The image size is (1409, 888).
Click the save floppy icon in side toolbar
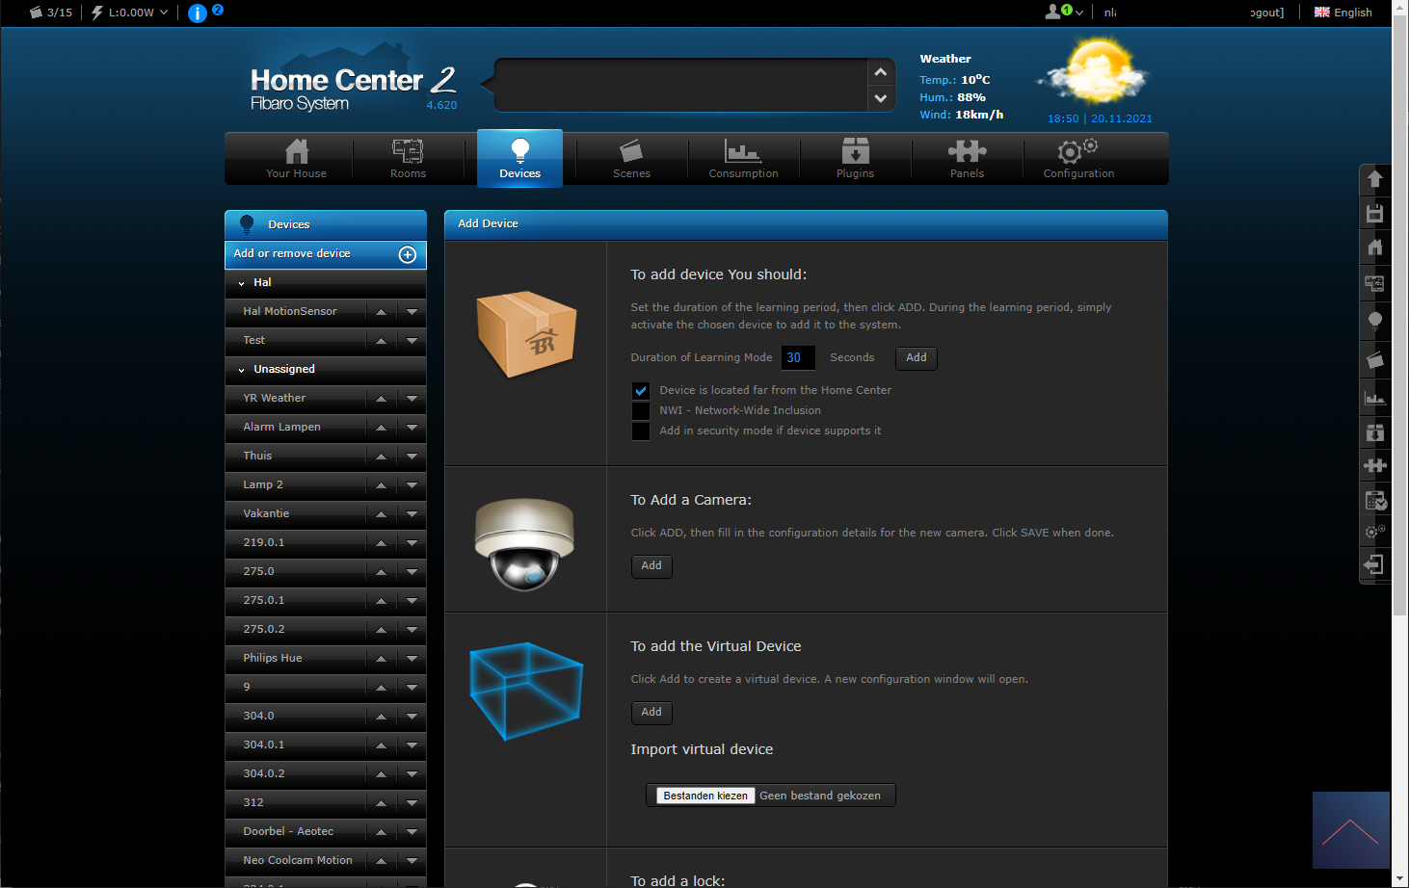tap(1375, 214)
